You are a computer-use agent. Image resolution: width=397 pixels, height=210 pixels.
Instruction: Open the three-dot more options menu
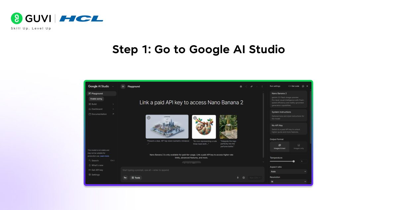click(262, 87)
